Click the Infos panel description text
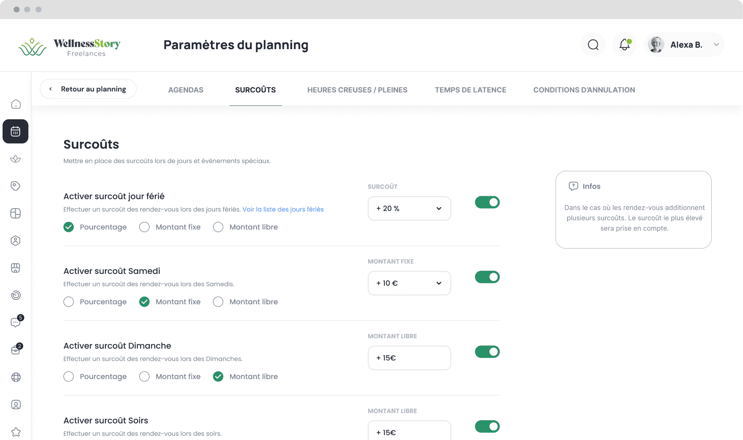 (634, 218)
